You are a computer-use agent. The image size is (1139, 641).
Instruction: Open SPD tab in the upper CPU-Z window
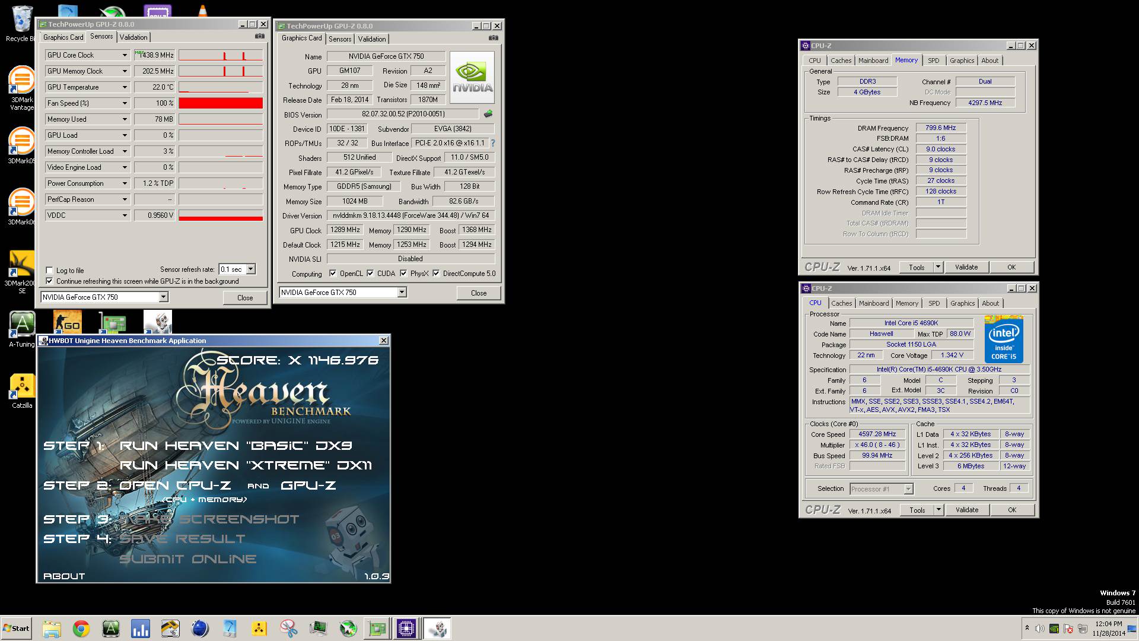point(933,61)
